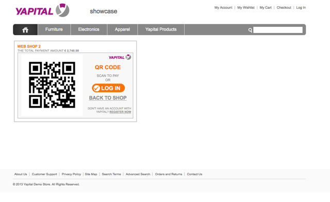Image resolution: width=330 pixels, height=202 pixels.
Task: Go back via BACK TO SHOP link
Action: click(x=108, y=98)
